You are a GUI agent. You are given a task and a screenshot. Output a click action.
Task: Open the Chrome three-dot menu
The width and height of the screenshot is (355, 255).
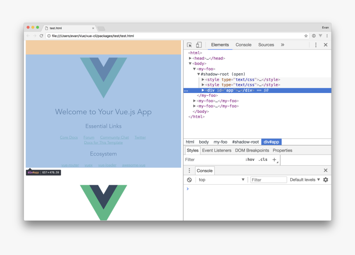327,36
